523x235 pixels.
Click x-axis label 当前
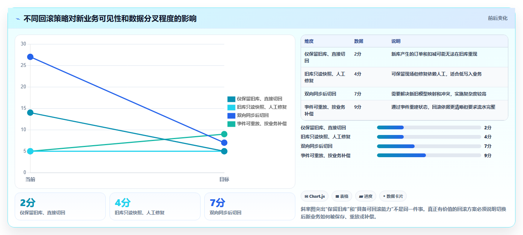point(30,179)
